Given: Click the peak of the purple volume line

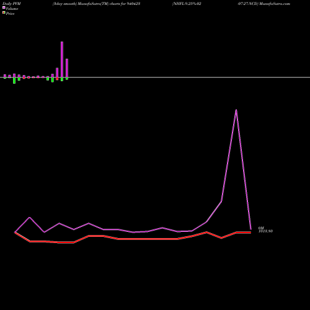Looking at the screenshot, I should tap(236, 110).
